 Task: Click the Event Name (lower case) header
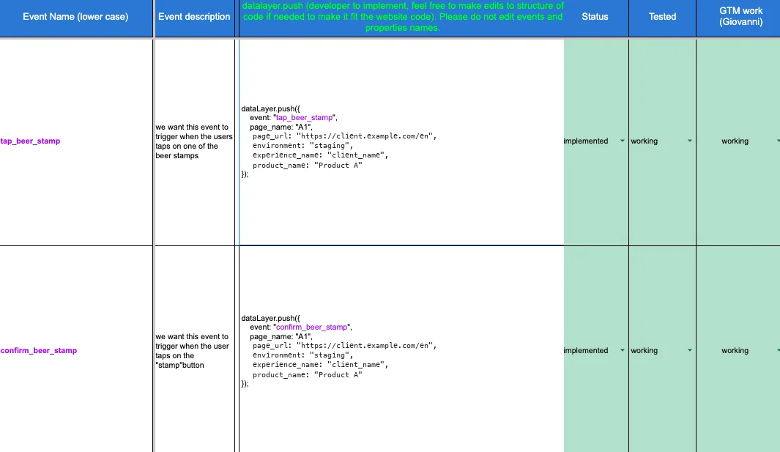[x=76, y=18]
